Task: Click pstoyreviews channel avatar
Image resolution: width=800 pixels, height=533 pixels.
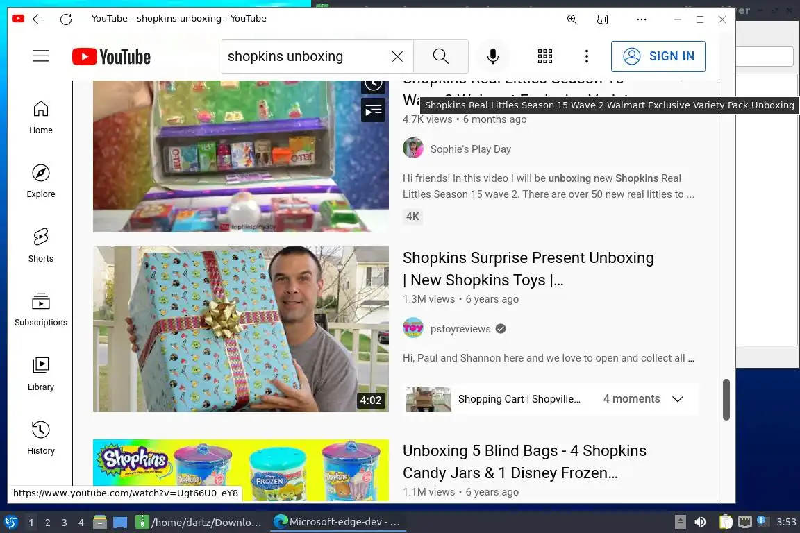Action: coord(412,328)
